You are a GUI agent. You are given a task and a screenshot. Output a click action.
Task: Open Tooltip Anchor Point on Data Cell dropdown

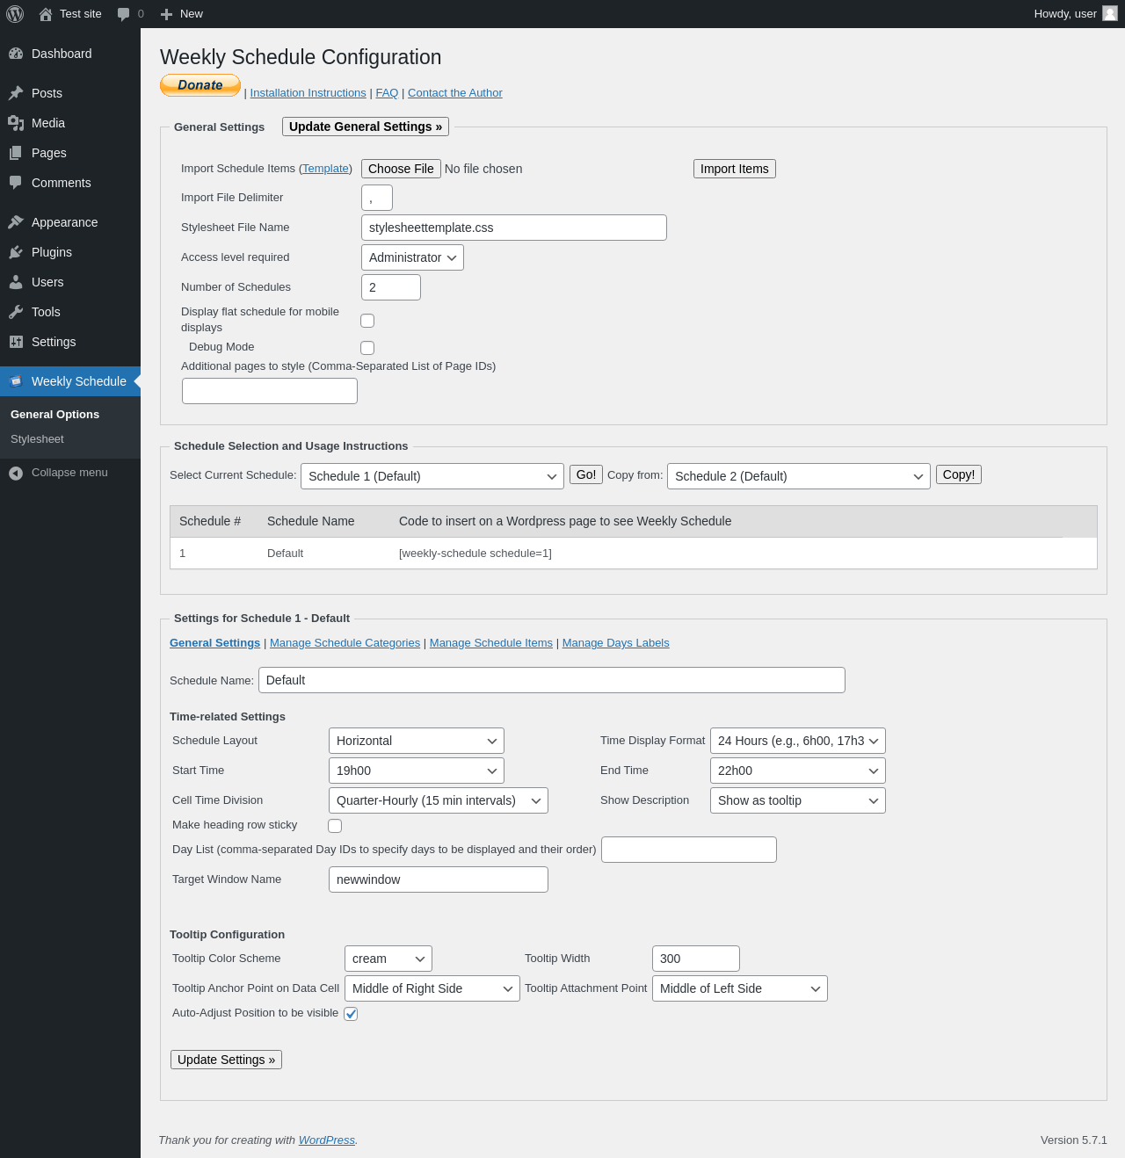pos(432,988)
